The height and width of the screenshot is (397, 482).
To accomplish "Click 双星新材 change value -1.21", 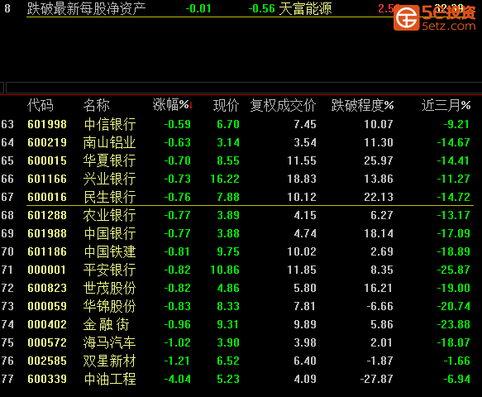I will (x=177, y=361).
